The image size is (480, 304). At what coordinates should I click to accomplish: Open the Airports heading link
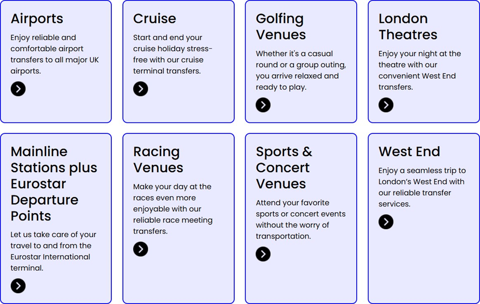pyautogui.click(x=37, y=19)
